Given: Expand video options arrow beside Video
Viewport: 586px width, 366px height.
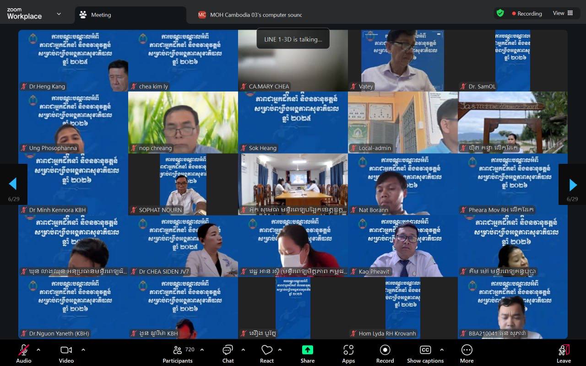Looking at the screenshot, I should point(83,350).
